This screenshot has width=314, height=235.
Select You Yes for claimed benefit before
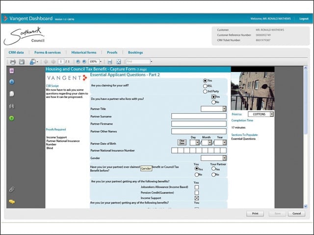click(197, 168)
